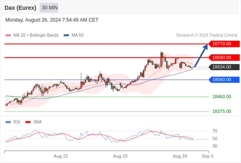This screenshot has height=163, width=241.
Task: Click the Dax (Eurex) chart title
Action: [20, 8]
